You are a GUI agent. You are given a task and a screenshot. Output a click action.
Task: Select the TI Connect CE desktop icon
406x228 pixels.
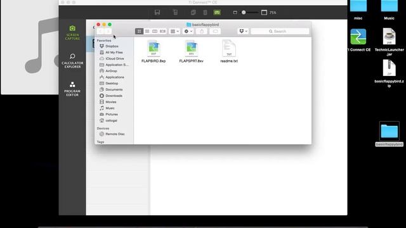pyautogui.click(x=358, y=40)
